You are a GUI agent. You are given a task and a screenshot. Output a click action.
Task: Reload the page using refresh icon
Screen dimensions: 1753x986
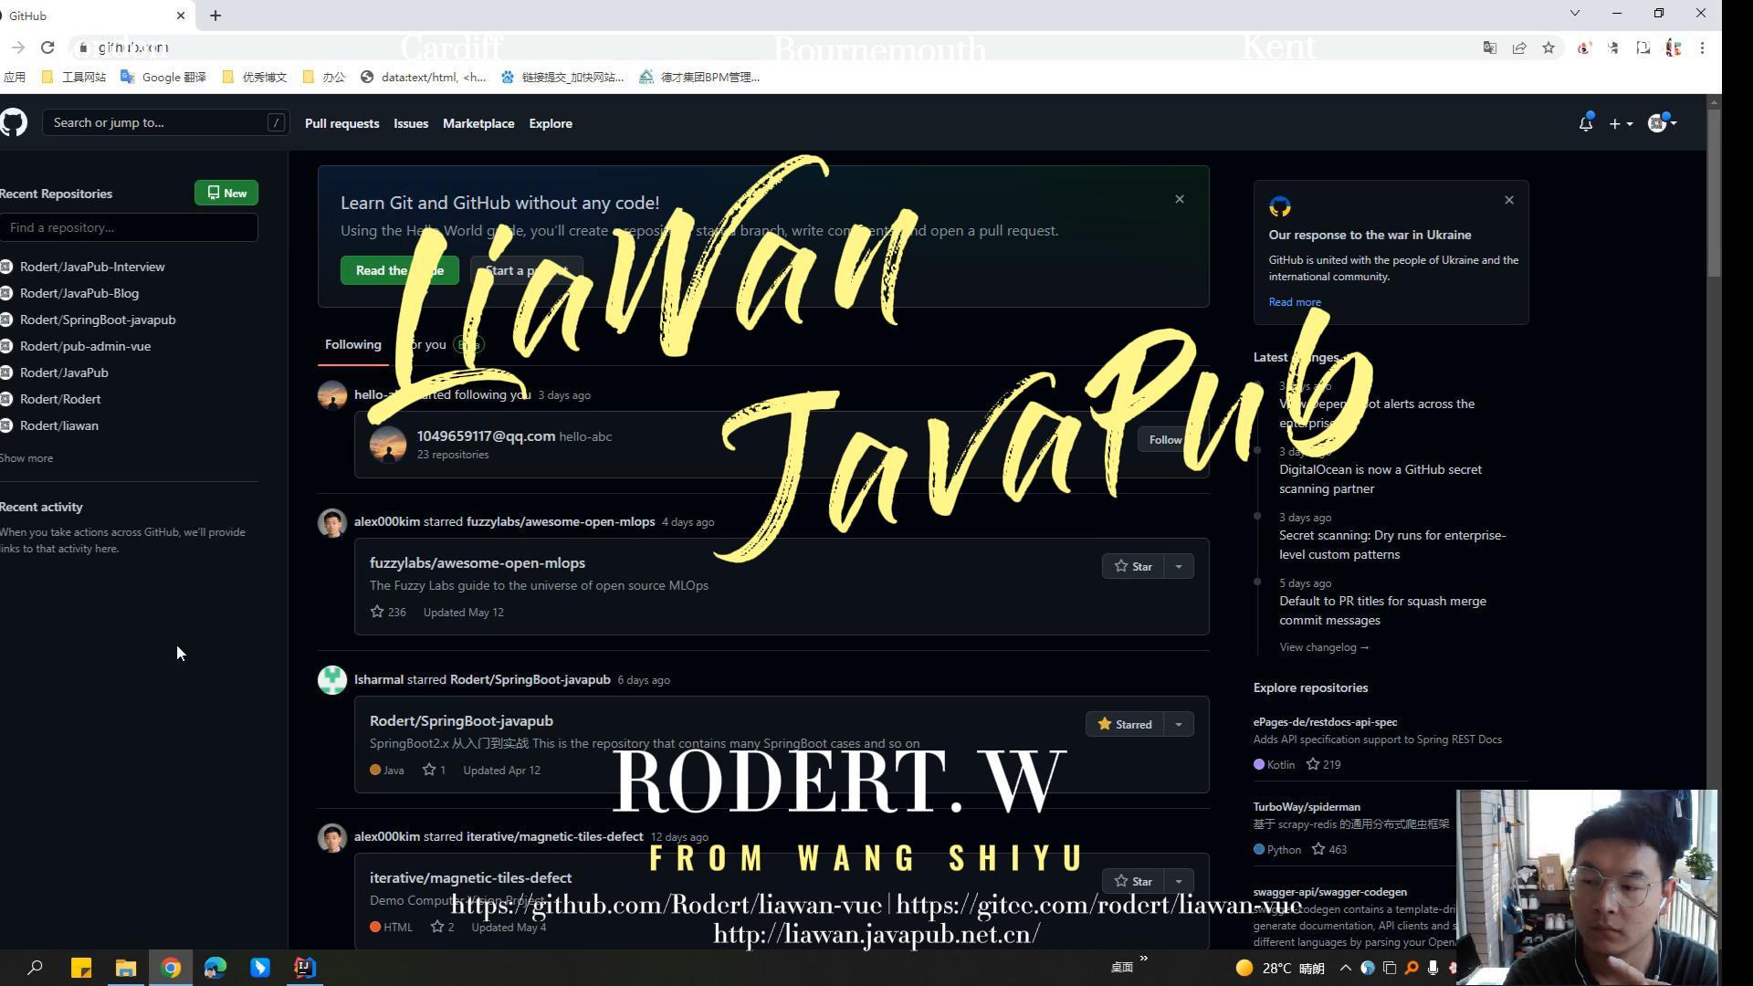click(x=47, y=47)
